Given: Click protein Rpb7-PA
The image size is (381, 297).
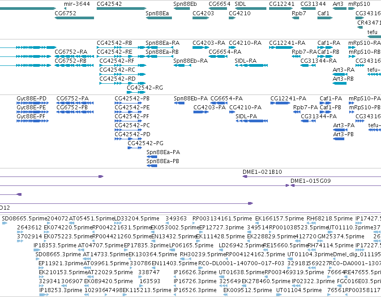Looking at the screenshot, I should point(297,112).
